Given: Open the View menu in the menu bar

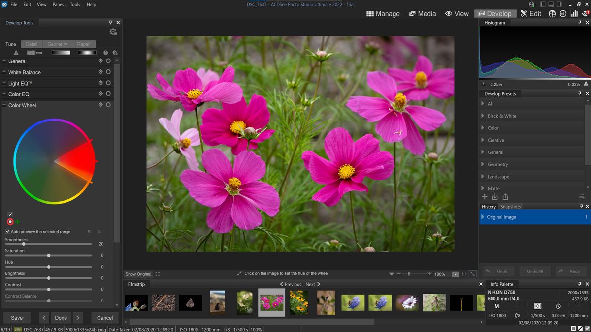Looking at the screenshot, I should click(x=41, y=4).
